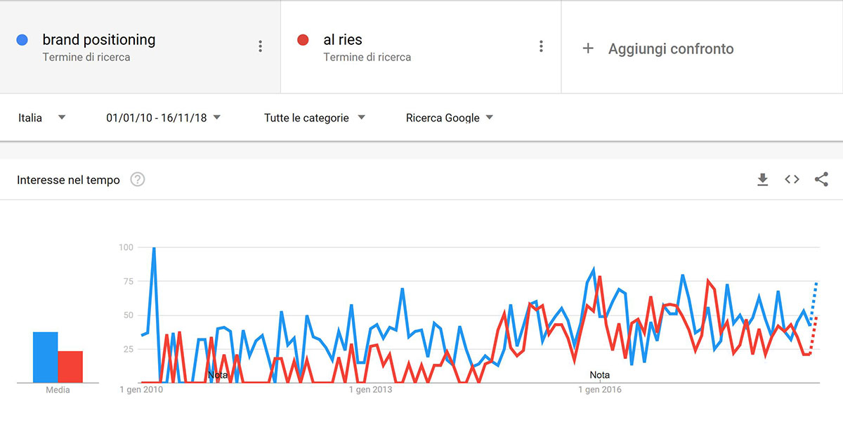This screenshot has height=446, width=843.
Task: Expand the Tutte le categorie dropdown
Action: (x=314, y=118)
